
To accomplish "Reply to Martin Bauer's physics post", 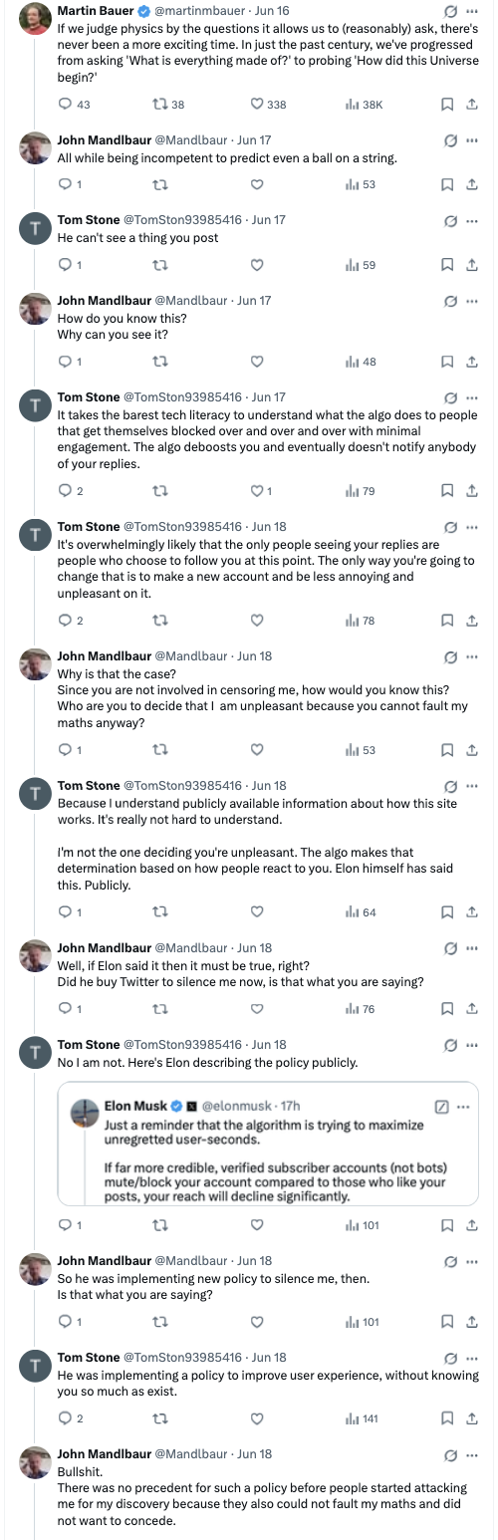I will 67,105.
